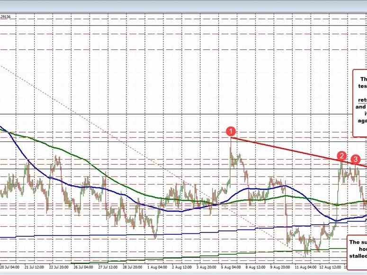Viewport: 367px width, 275px height.
Task: Click the '8 Aug 12:00' time axis label
Action: (255, 267)
